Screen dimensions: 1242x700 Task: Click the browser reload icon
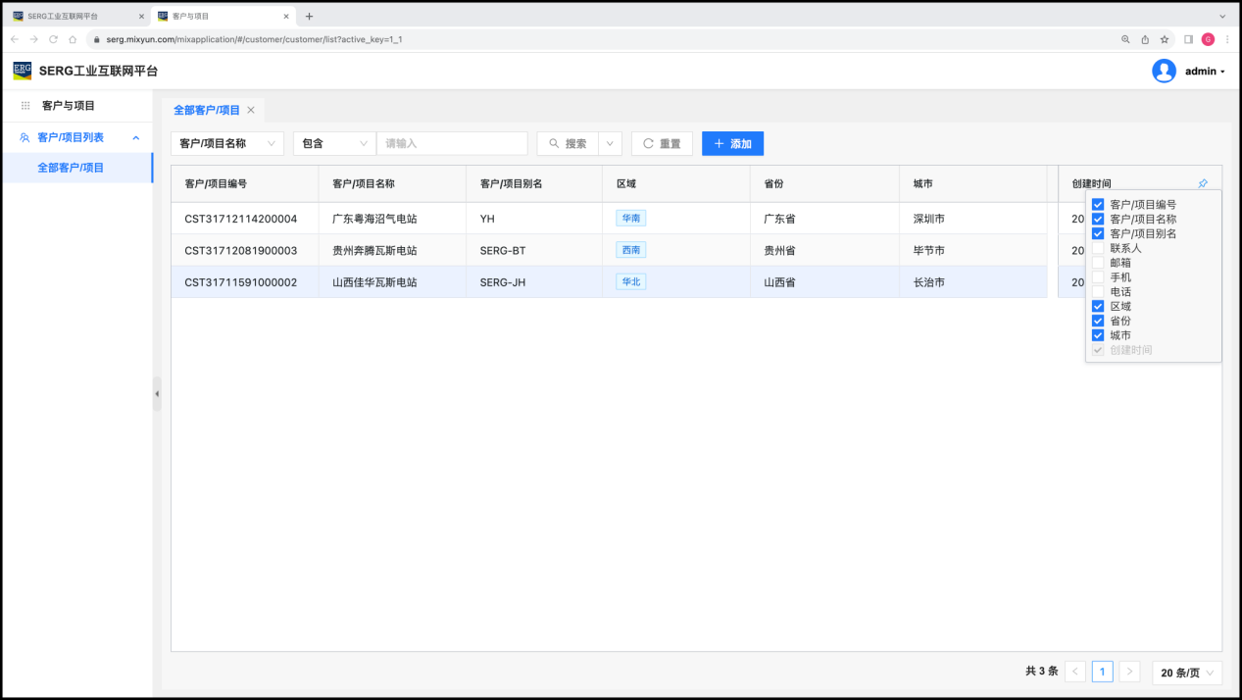53,39
